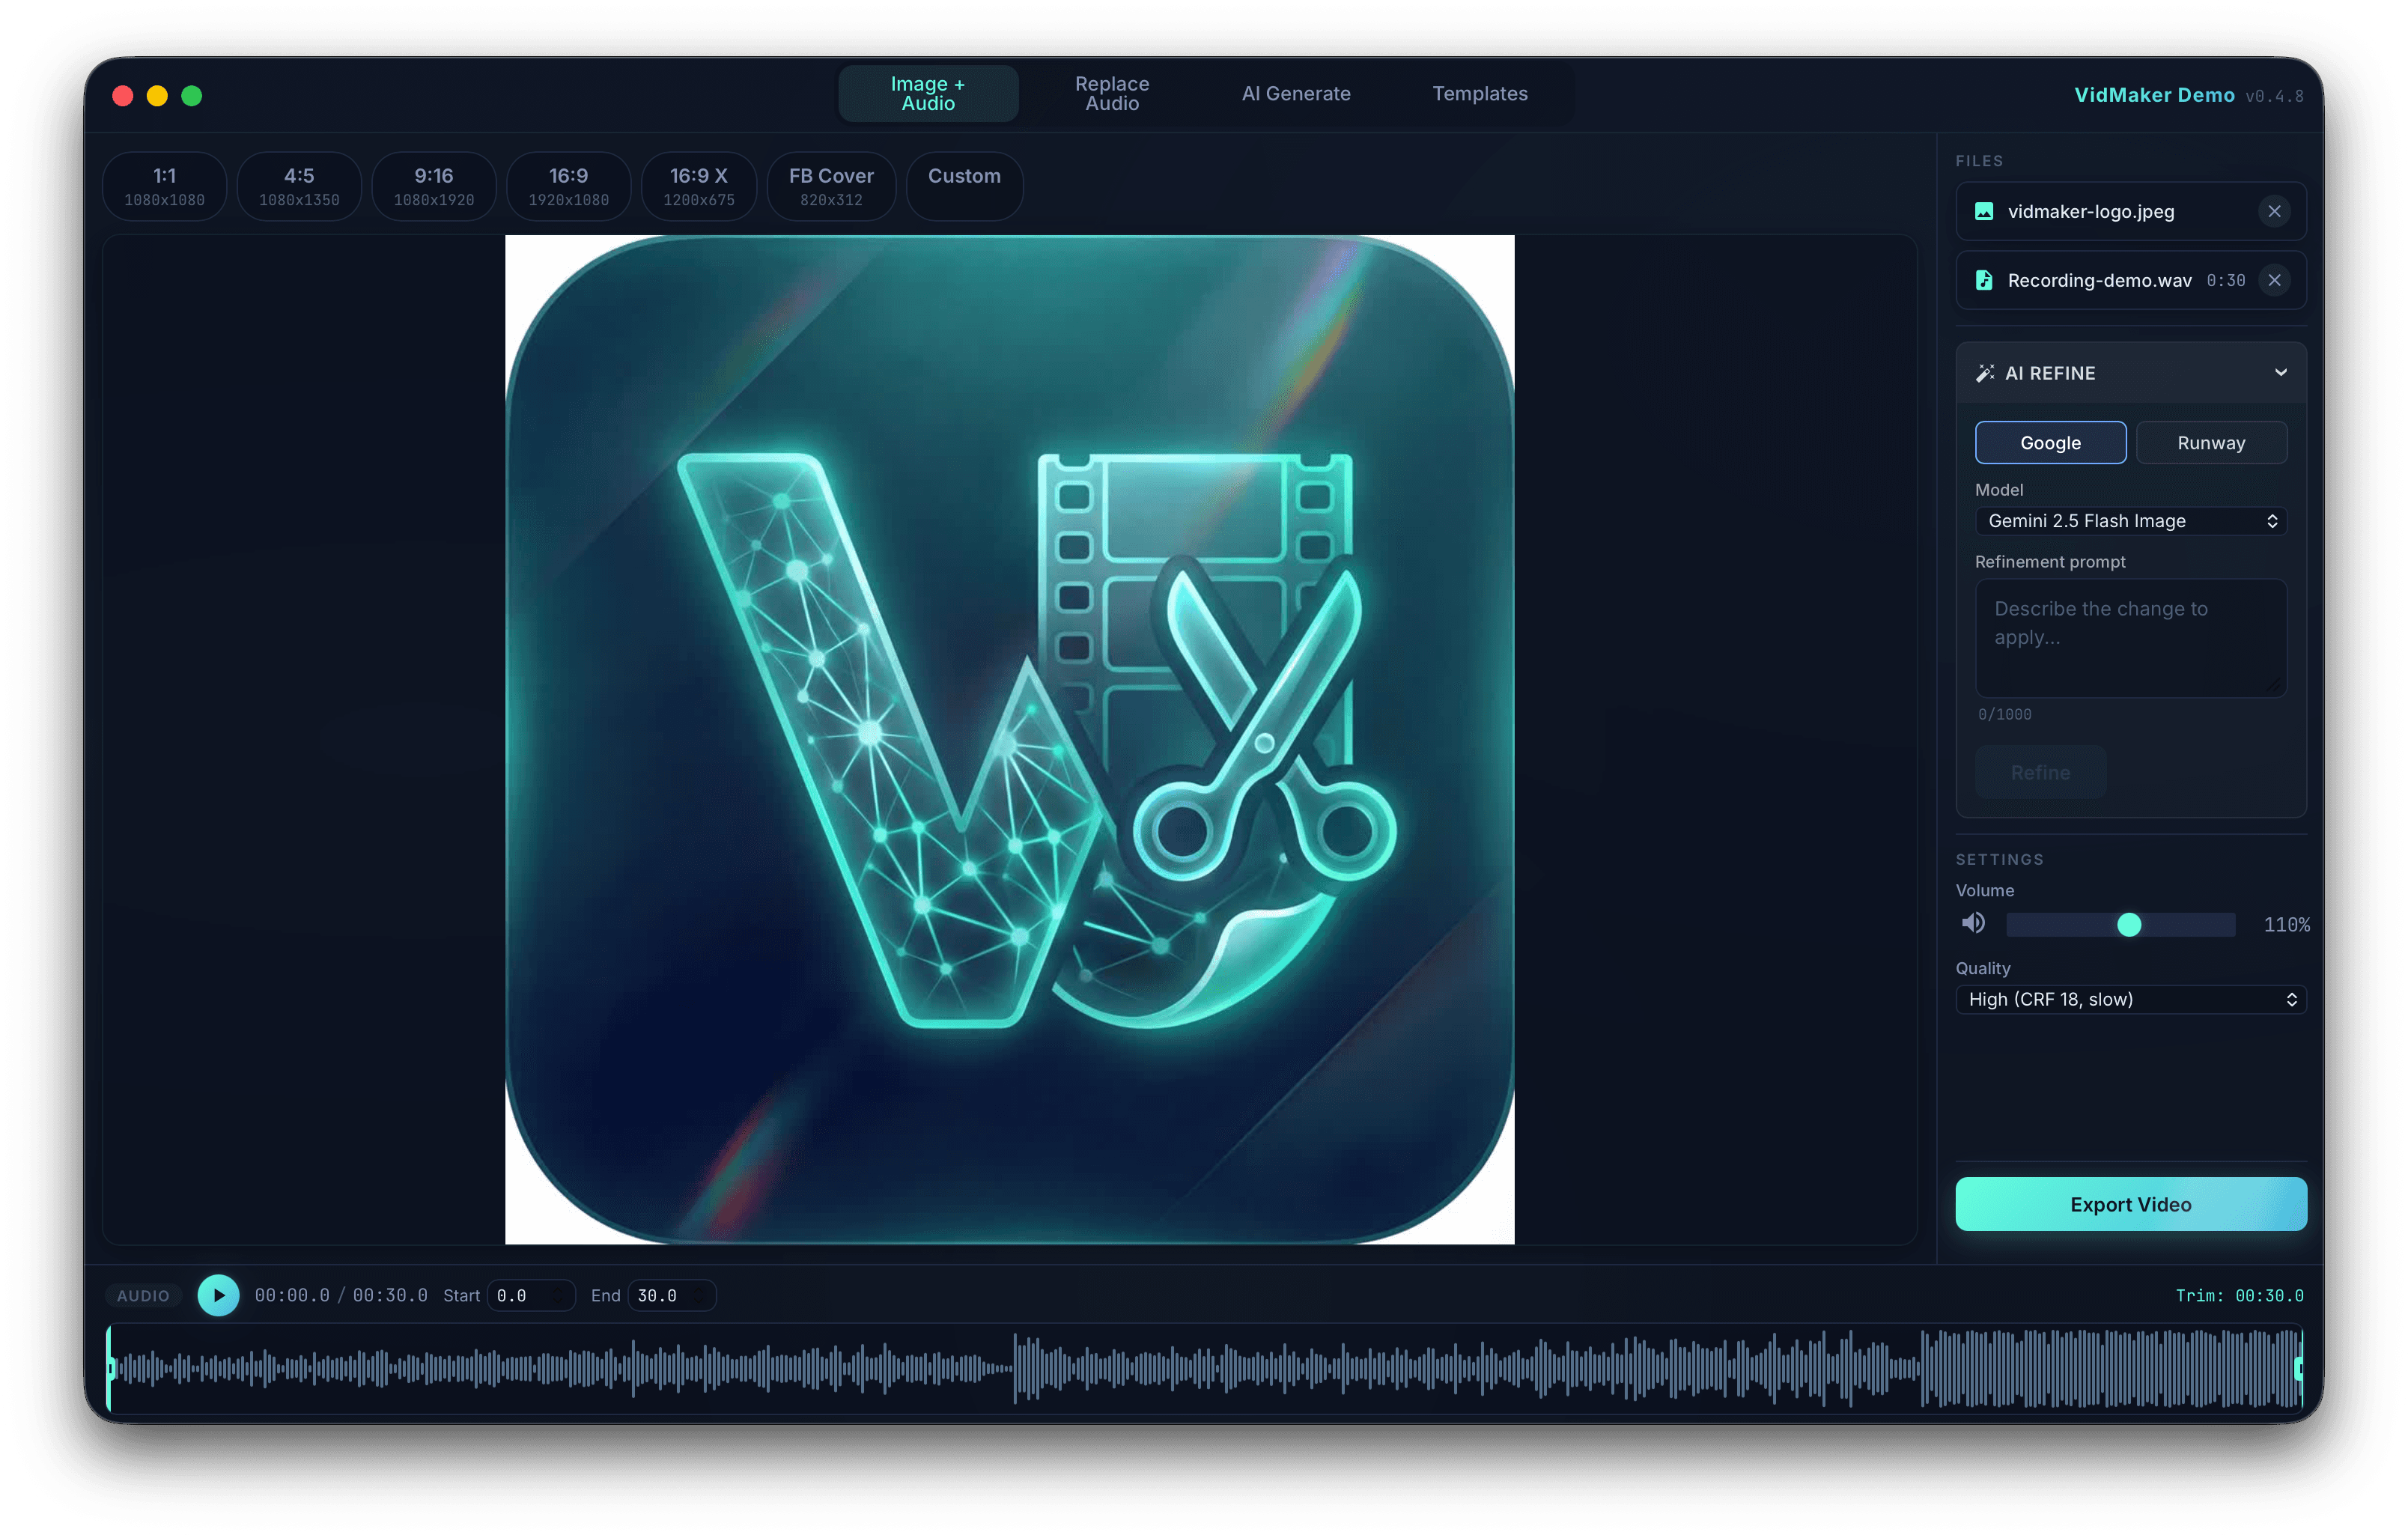Mute audio with the volume speaker icon
2408x1535 pixels.
pos(1973,923)
